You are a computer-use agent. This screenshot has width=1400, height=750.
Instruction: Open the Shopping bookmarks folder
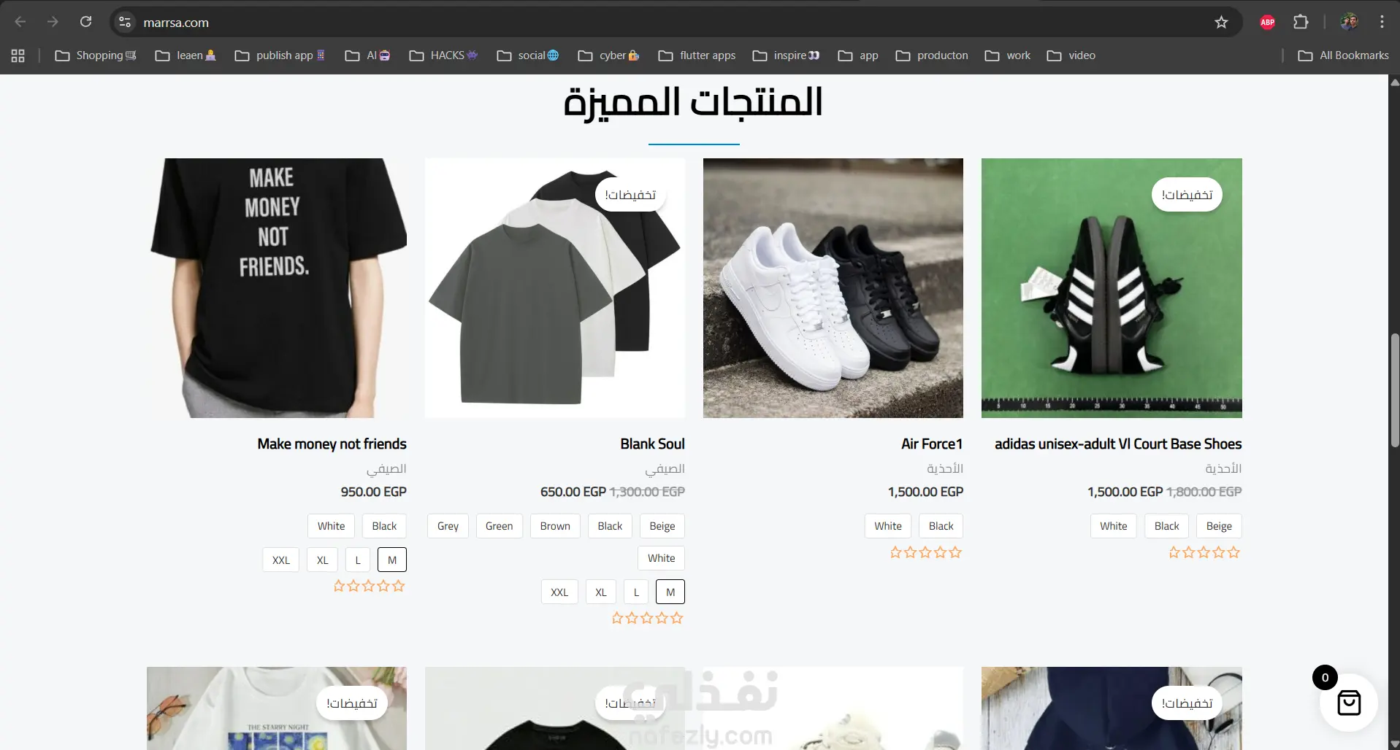96,55
